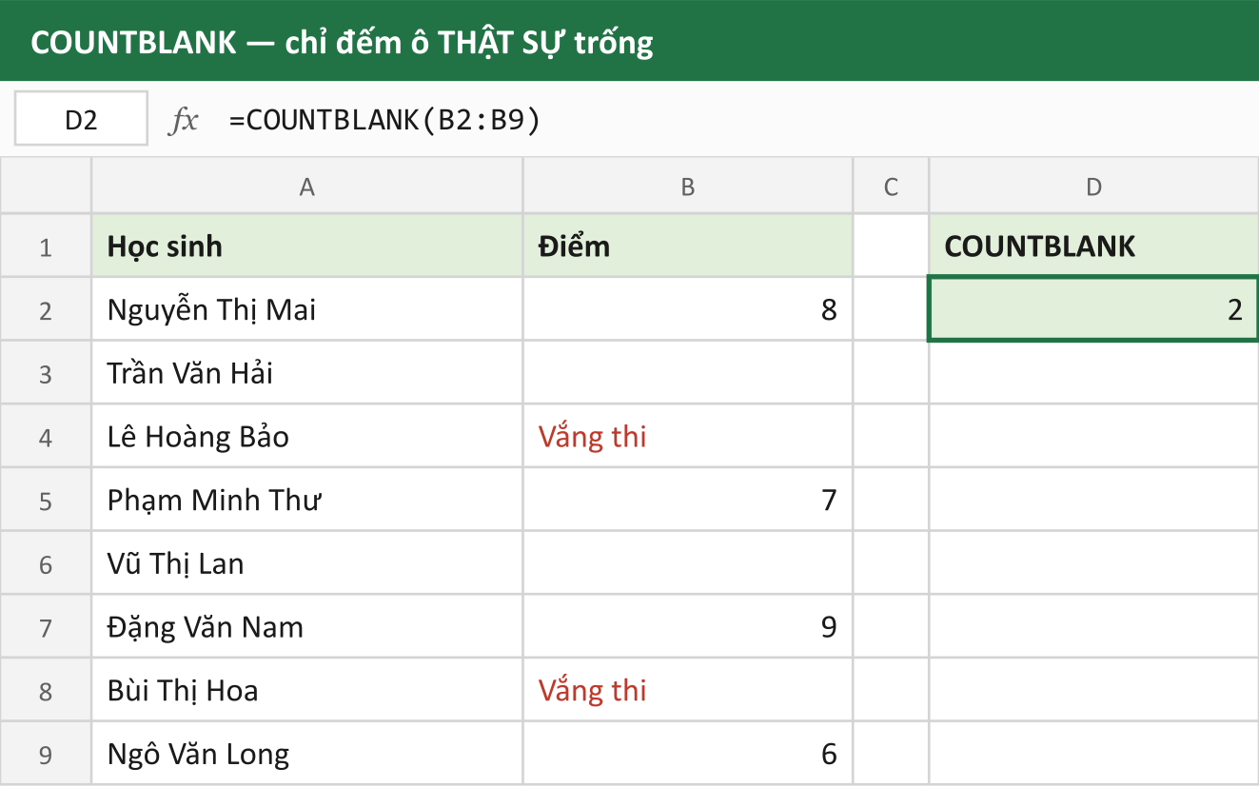The image size is (1259, 787).
Task: Select row 8 header
Action: [46, 690]
